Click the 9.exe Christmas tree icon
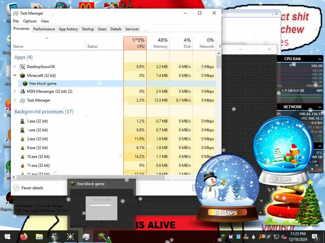Viewport: 325px width, 243px height. point(23,148)
